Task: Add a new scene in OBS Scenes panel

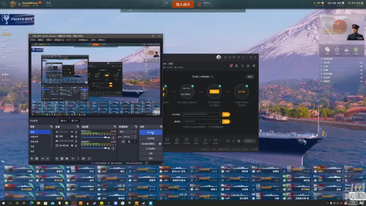Action: [x=32, y=158]
